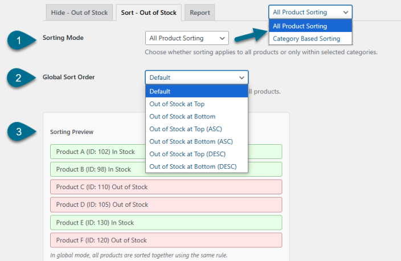Click Product E (ID: 130) preview row
Image resolution: width=401 pixels, height=261 pixels.
[x=166, y=222]
